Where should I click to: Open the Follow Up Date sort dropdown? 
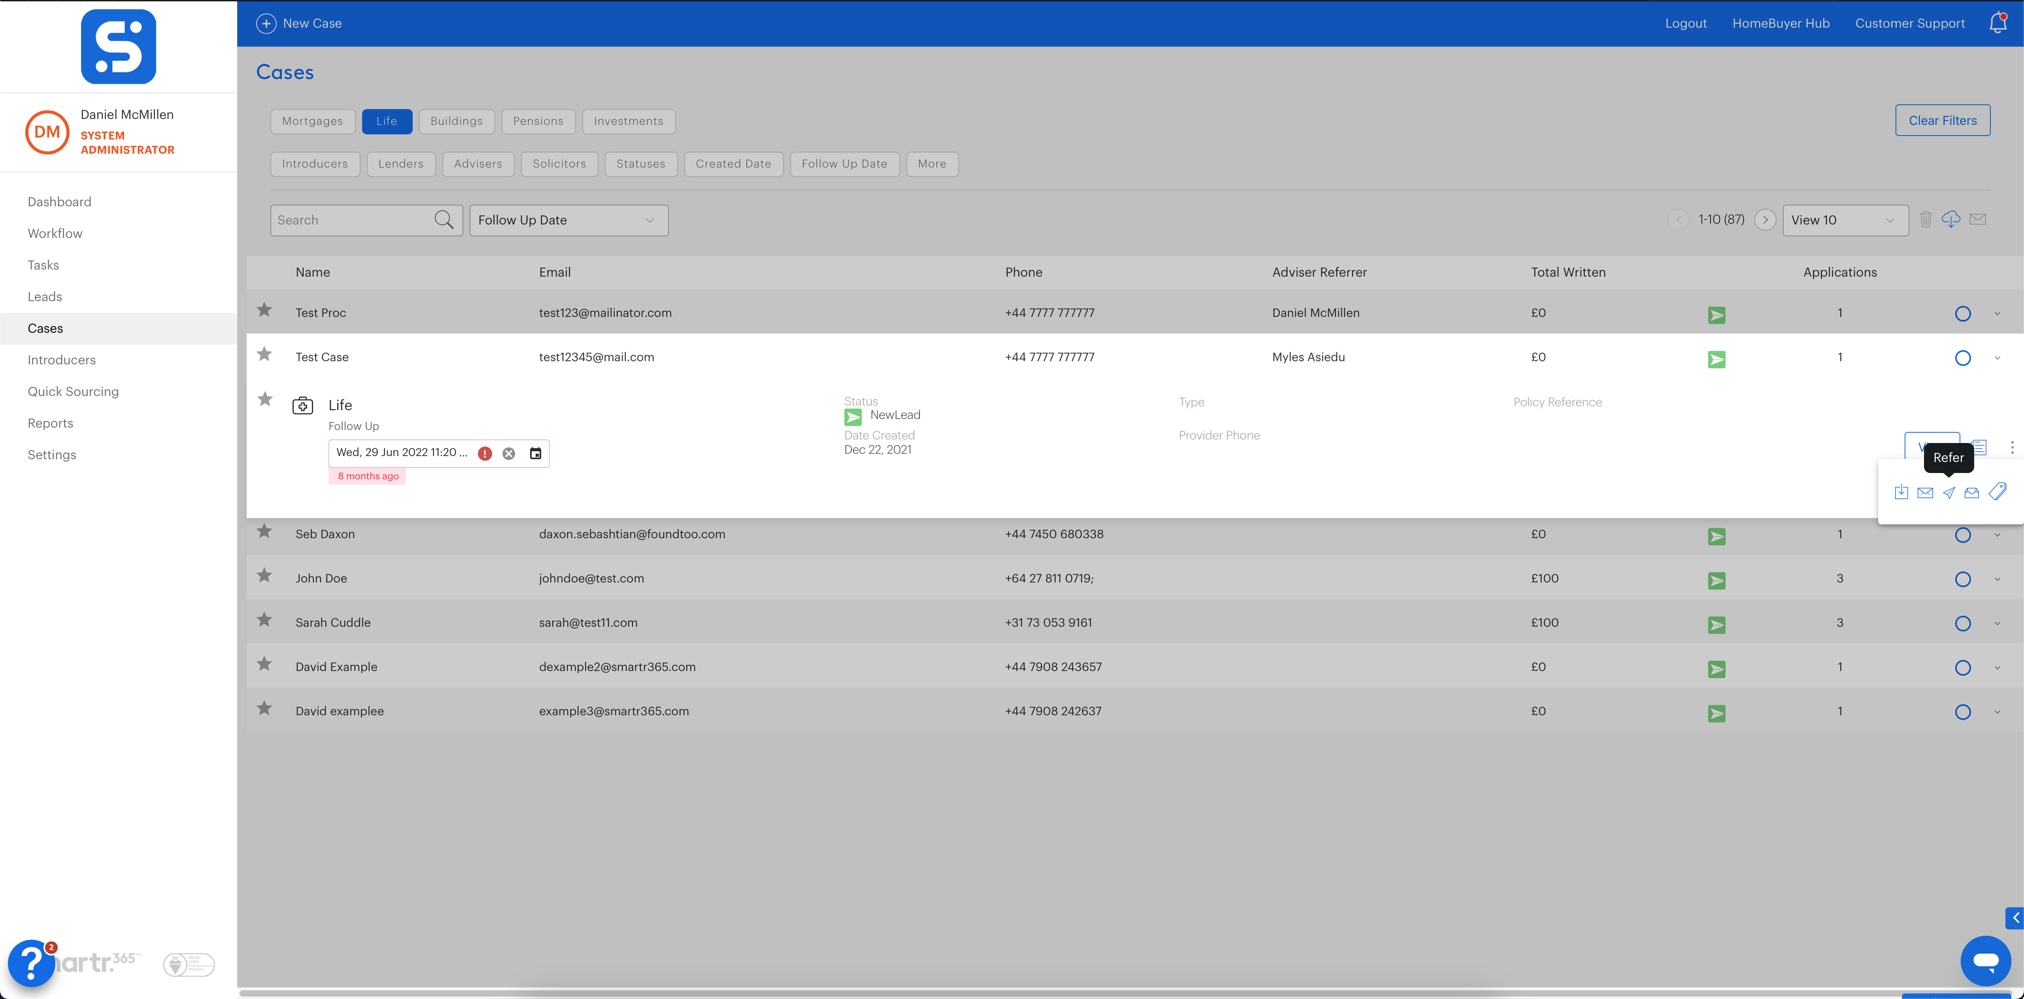[569, 220]
